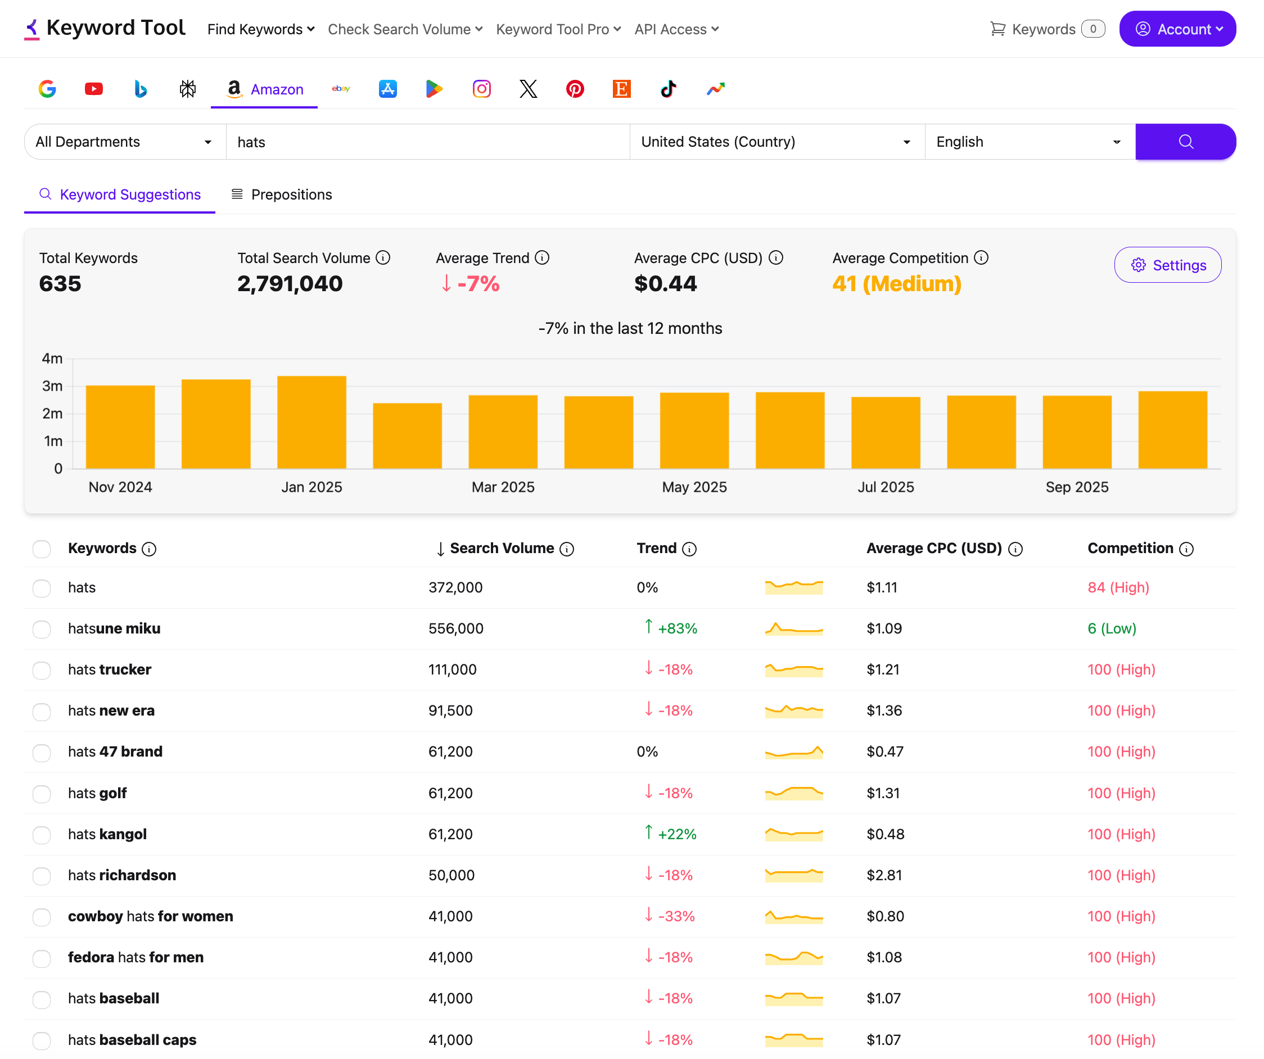
Task: Switch to YouTube keyword source
Action: pos(94,89)
